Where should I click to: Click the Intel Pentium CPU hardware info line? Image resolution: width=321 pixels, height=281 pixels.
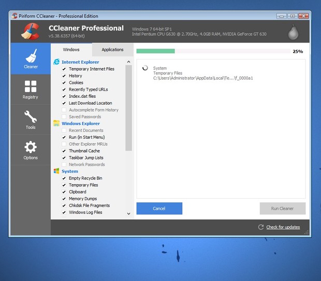pos(199,34)
